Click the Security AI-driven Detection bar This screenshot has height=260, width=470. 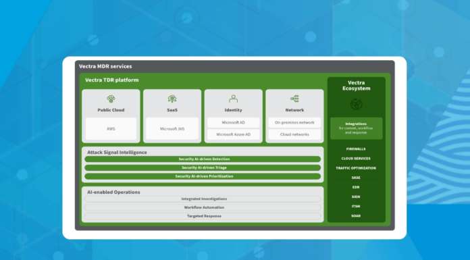[x=203, y=159]
